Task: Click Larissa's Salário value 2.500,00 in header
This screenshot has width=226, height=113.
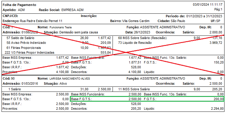Action: click(216, 83)
